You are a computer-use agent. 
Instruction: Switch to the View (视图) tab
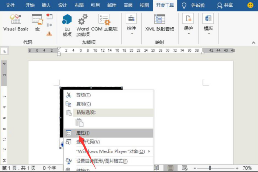145,6
